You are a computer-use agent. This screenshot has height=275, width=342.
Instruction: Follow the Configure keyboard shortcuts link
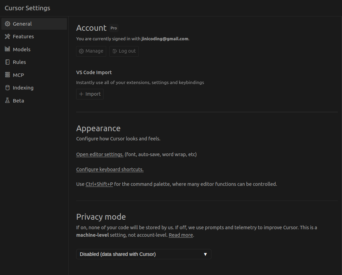click(x=110, y=169)
